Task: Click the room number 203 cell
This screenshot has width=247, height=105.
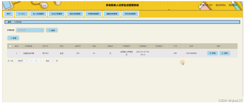Action: point(78,53)
